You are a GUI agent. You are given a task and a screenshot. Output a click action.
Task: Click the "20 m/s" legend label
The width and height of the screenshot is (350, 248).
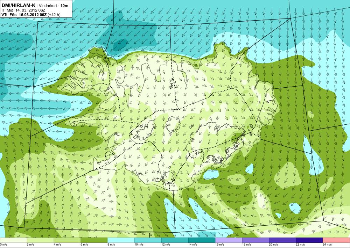[x=273, y=245]
